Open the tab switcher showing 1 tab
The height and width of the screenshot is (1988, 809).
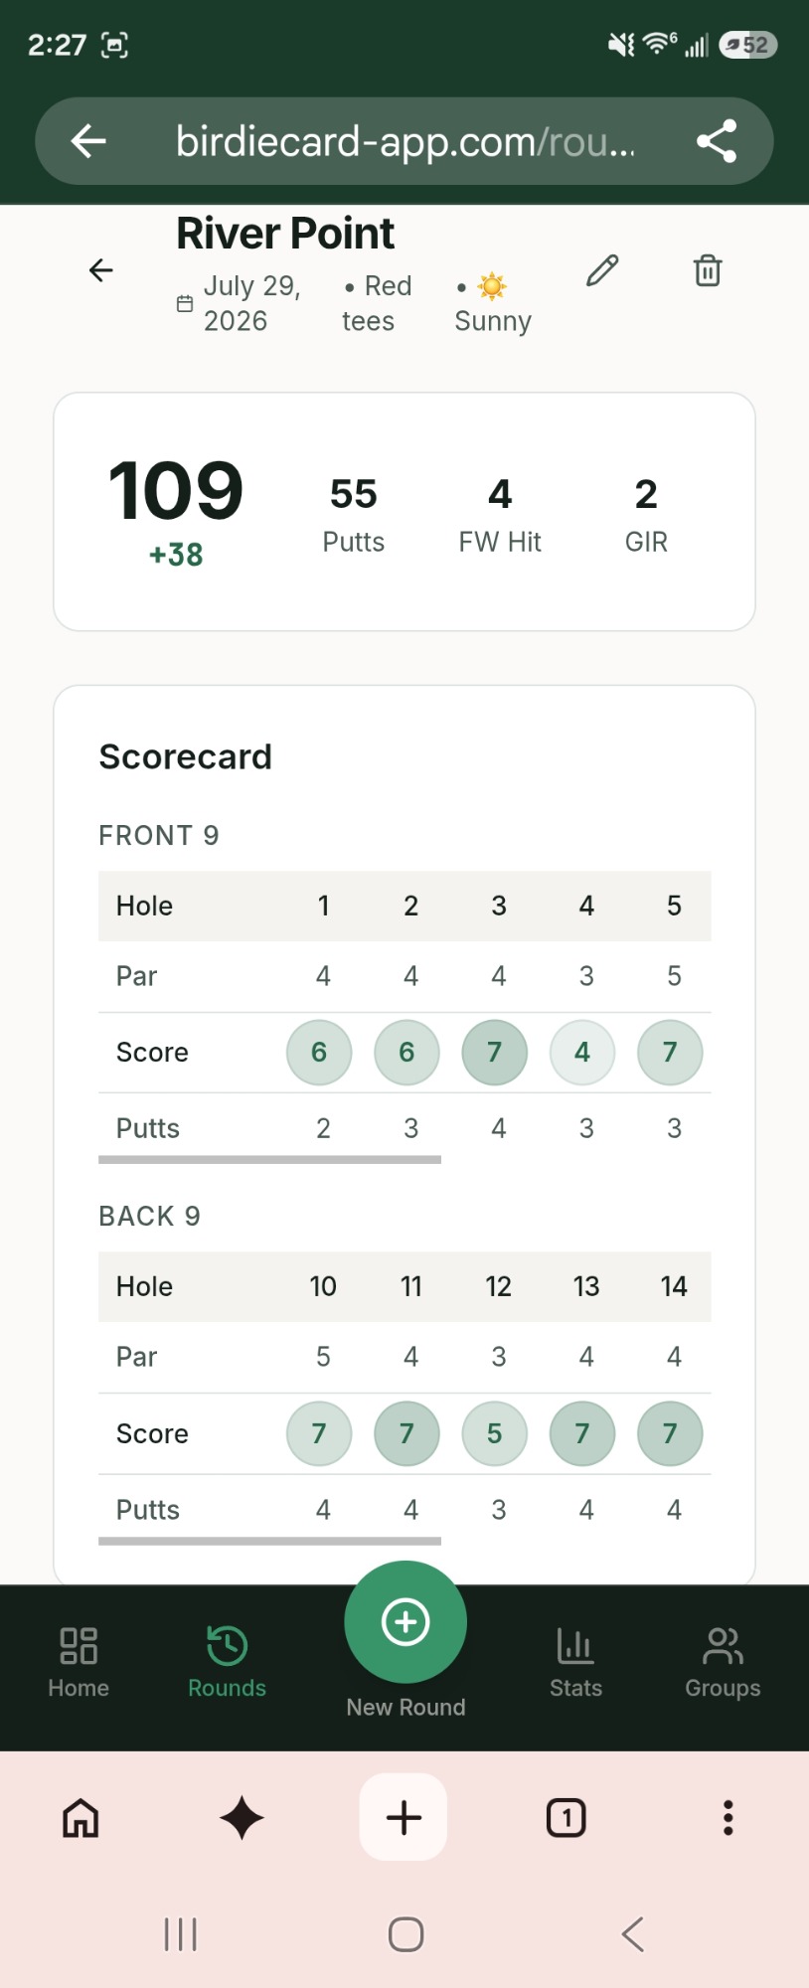coord(566,1818)
